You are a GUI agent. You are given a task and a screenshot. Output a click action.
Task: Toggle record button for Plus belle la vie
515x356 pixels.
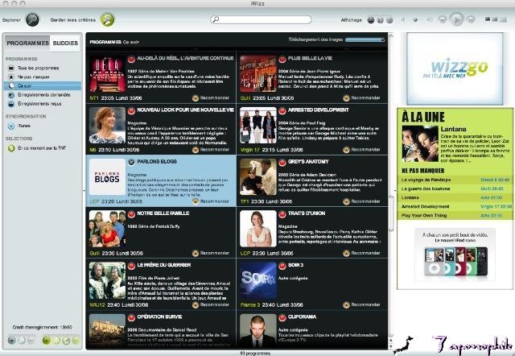pyautogui.click(x=282, y=59)
